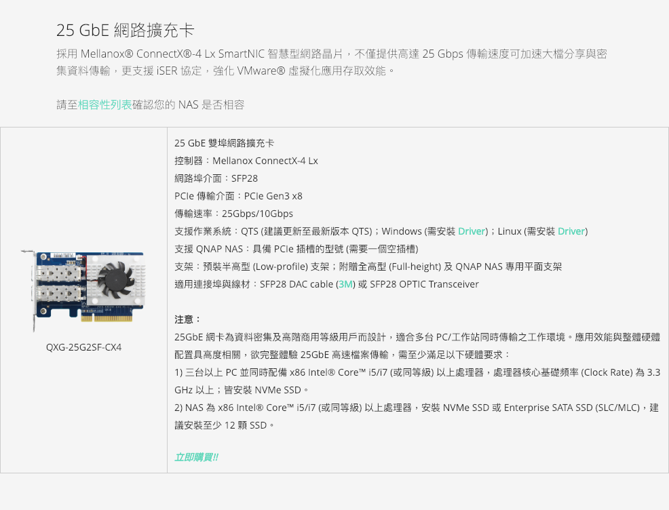Click the GHz 以上；皆安裝 NVMe SSD line
Viewport: 669px width, 510px height.
click(x=242, y=390)
